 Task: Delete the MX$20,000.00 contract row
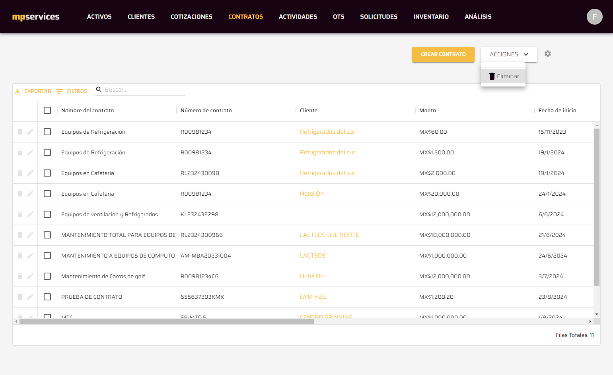click(x=20, y=194)
